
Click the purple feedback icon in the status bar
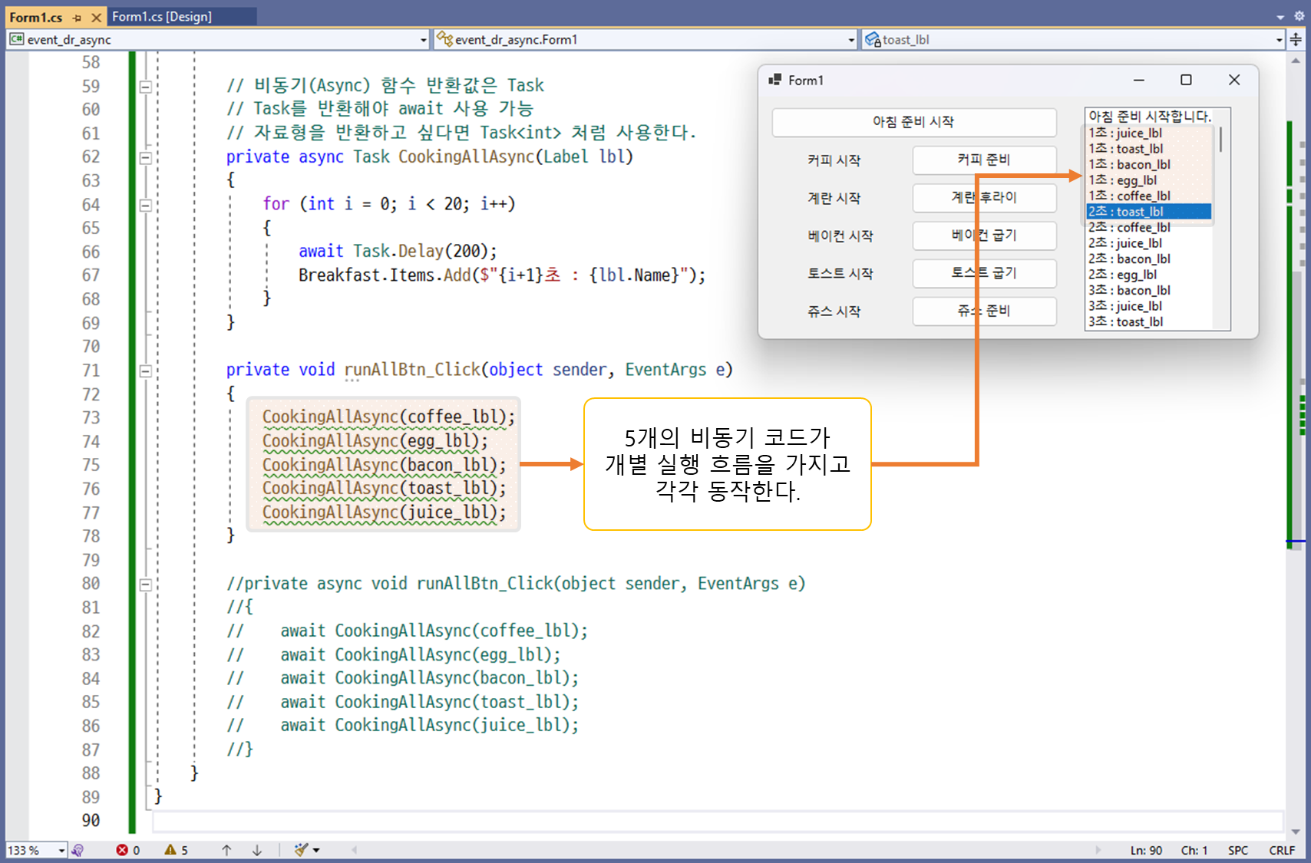tap(77, 849)
